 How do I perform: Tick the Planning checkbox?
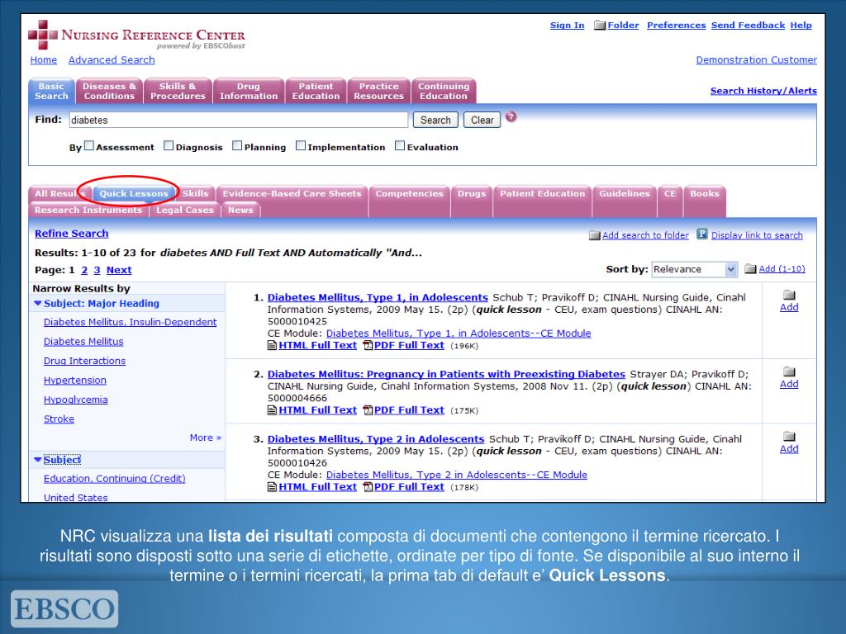[237, 145]
